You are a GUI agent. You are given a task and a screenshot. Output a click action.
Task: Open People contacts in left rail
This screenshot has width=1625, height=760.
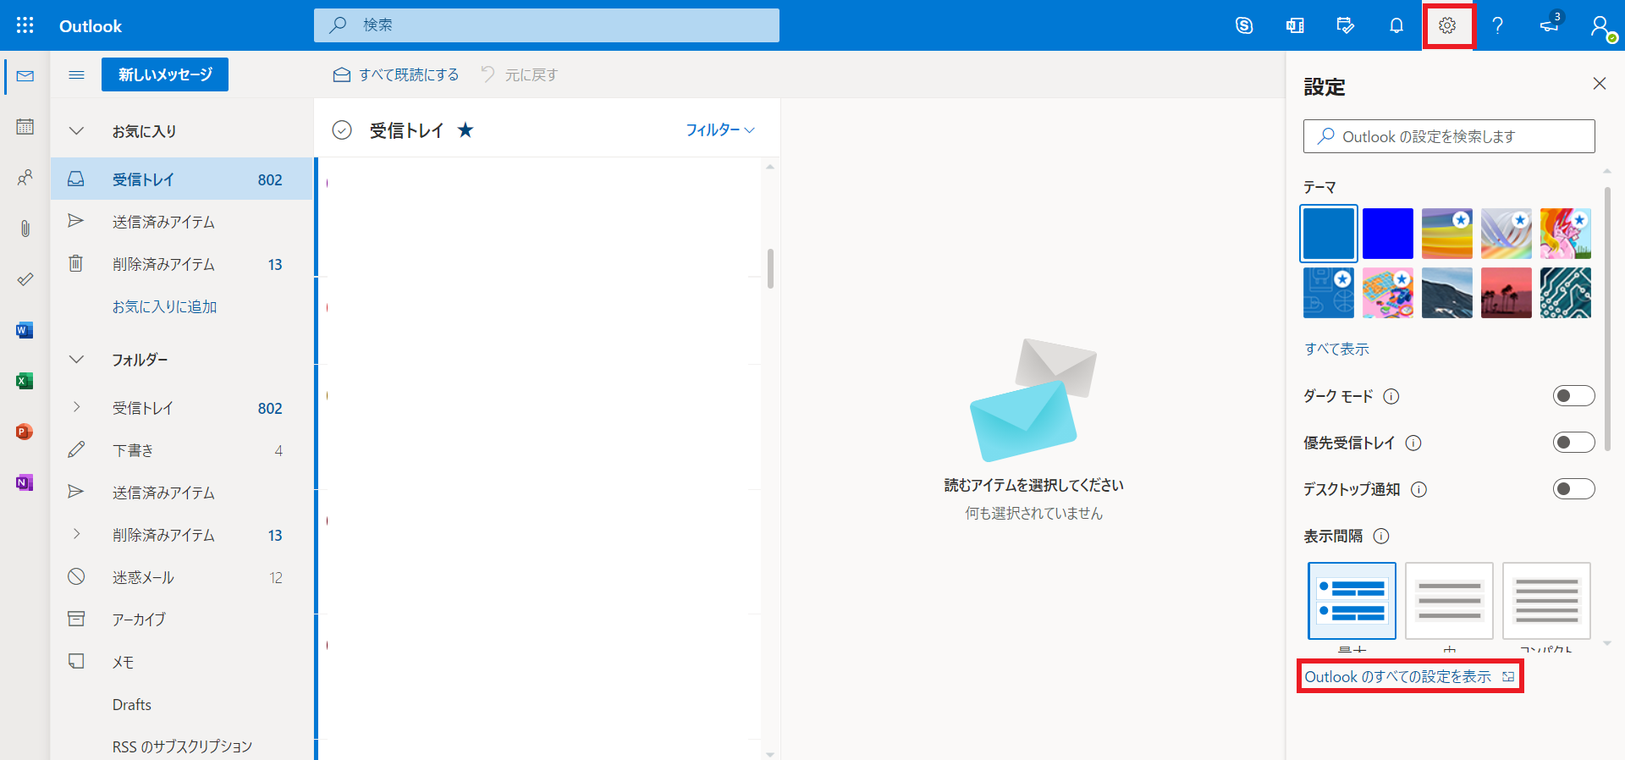[25, 178]
